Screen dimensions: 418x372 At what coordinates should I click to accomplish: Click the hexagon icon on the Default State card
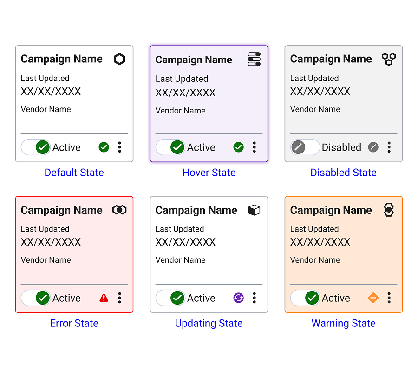[119, 59]
